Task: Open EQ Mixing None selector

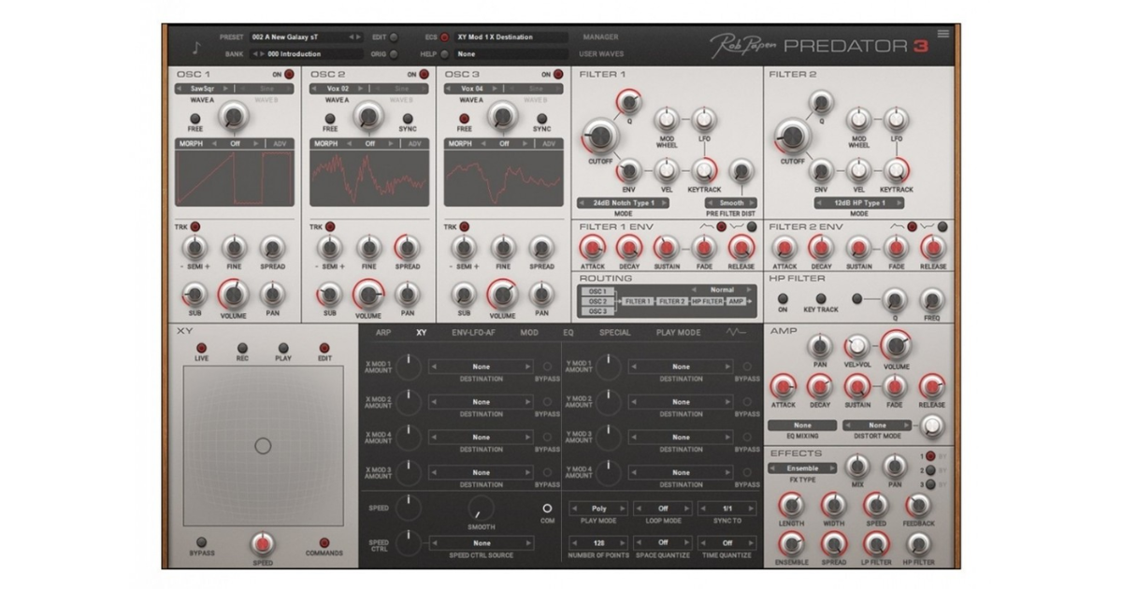Action: click(802, 425)
